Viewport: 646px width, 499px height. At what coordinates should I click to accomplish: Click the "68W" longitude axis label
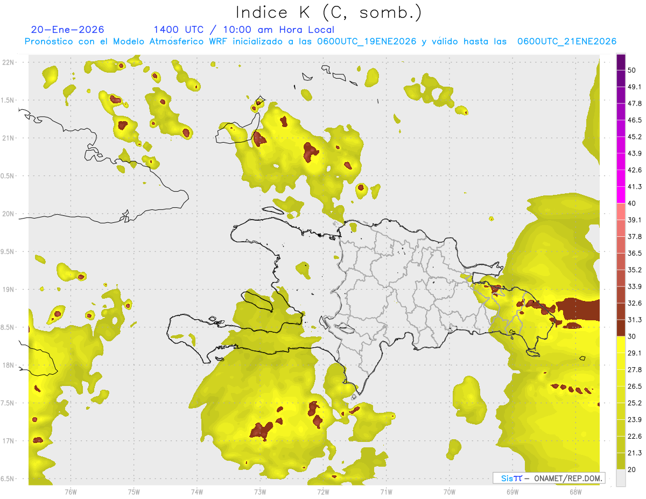click(575, 491)
